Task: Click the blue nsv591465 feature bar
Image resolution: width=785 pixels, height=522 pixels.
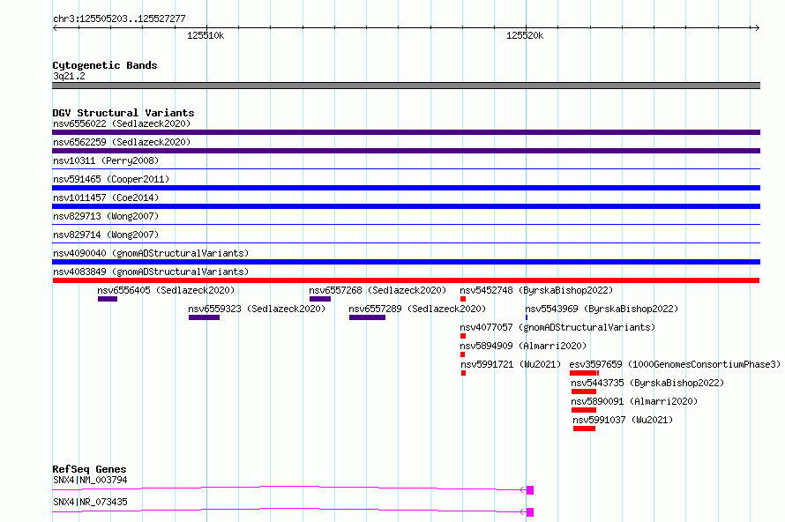Action: point(406,188)
